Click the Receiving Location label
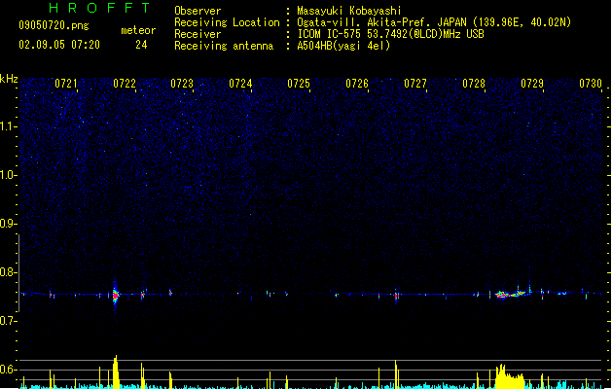 [x=227, y=22]
